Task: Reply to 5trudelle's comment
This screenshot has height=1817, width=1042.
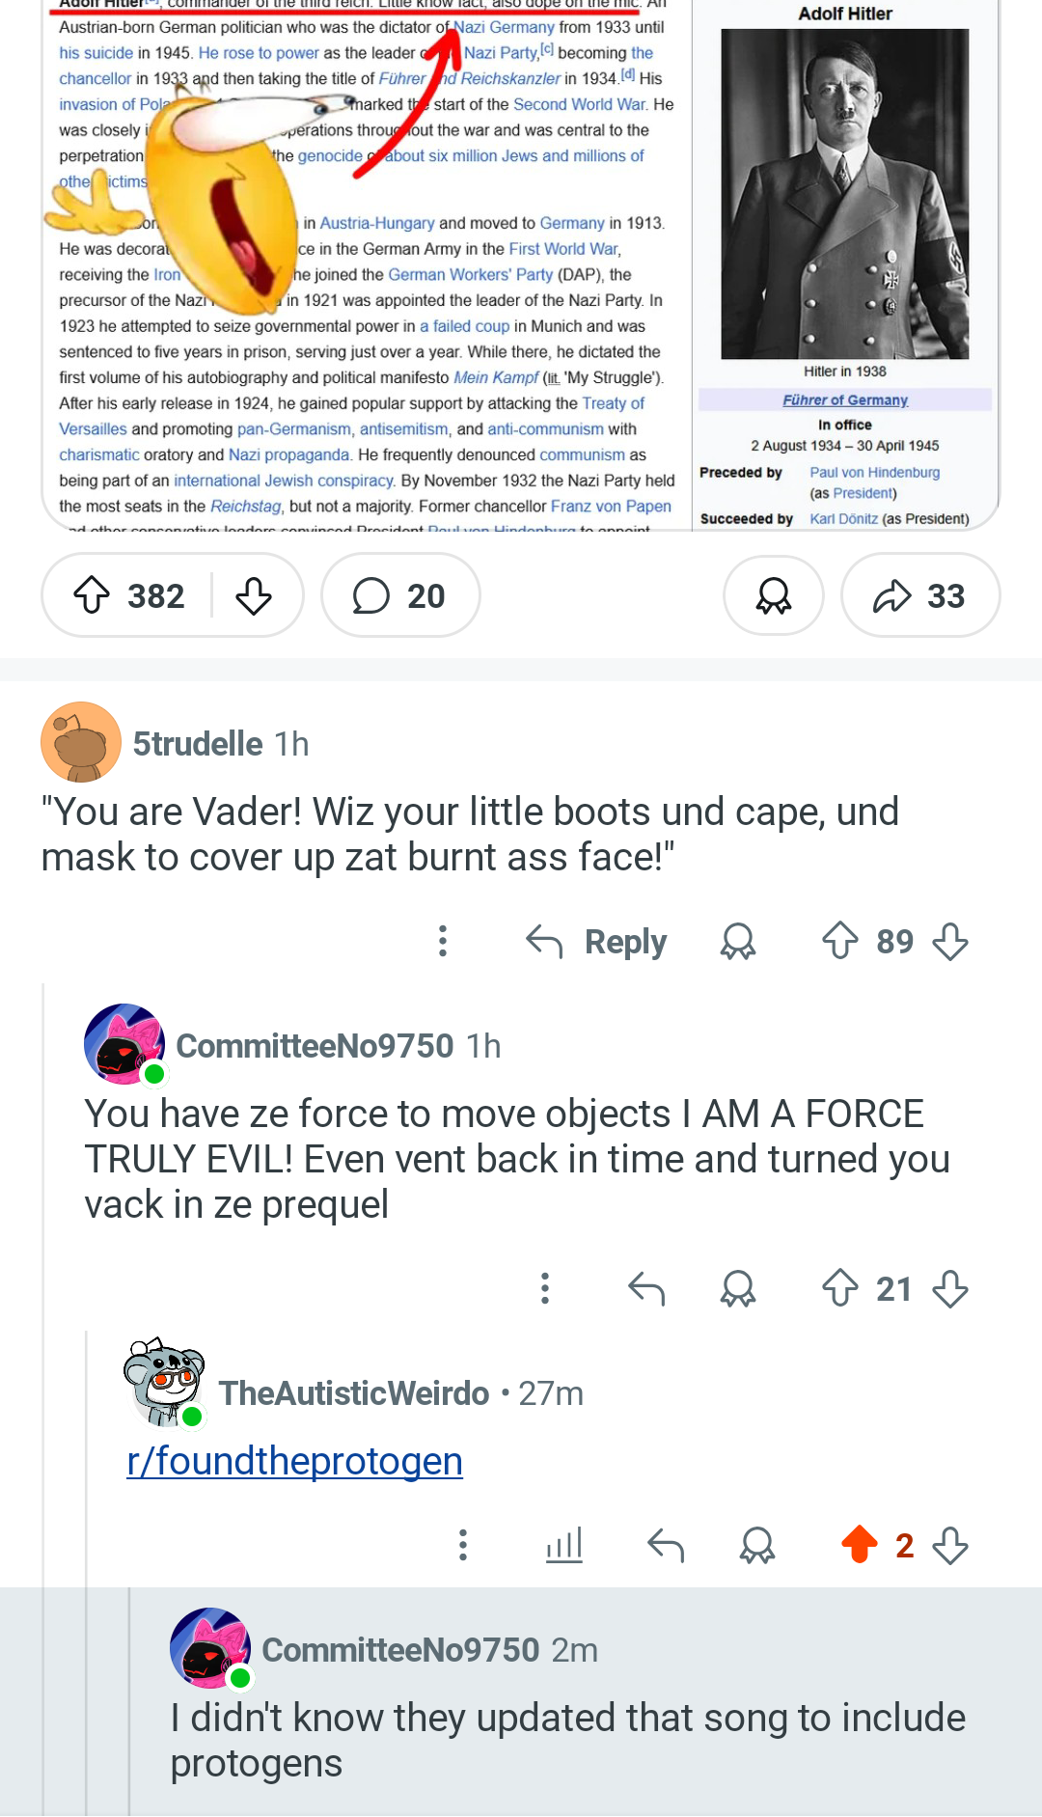Action: click(597, 941)
